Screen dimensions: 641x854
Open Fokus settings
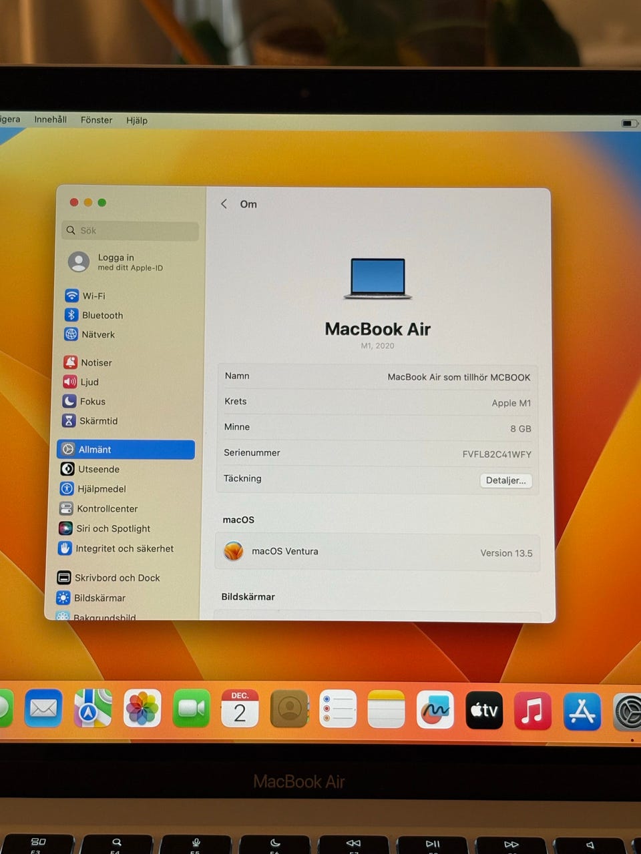pos(92,401)
